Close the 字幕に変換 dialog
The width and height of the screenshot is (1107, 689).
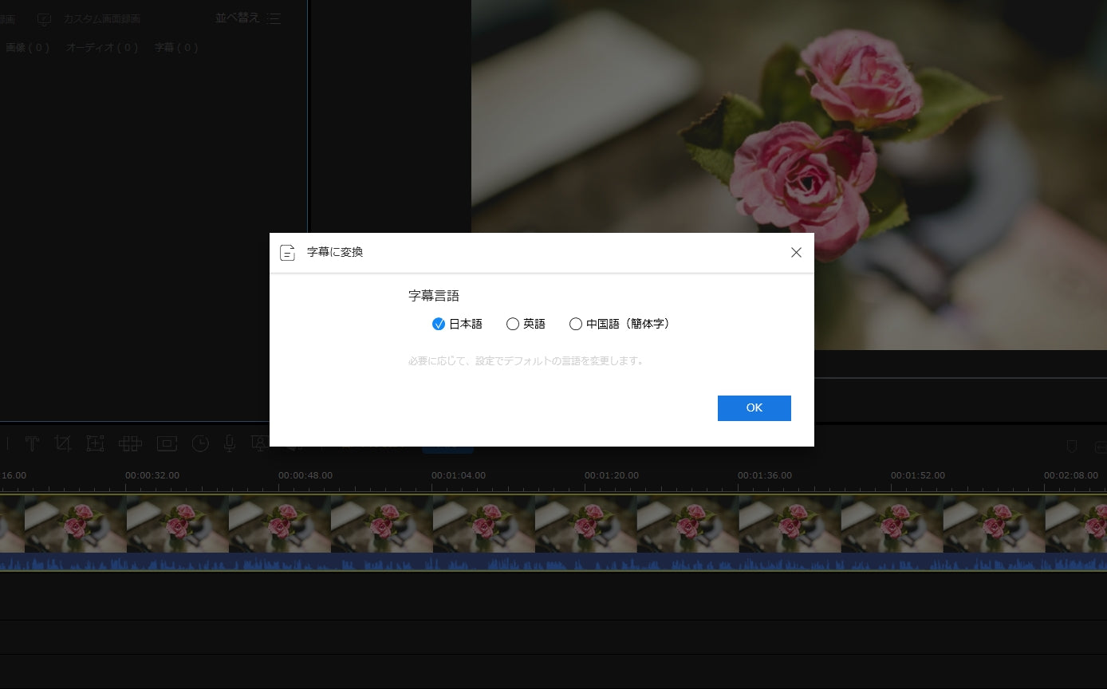pos(796,253)
